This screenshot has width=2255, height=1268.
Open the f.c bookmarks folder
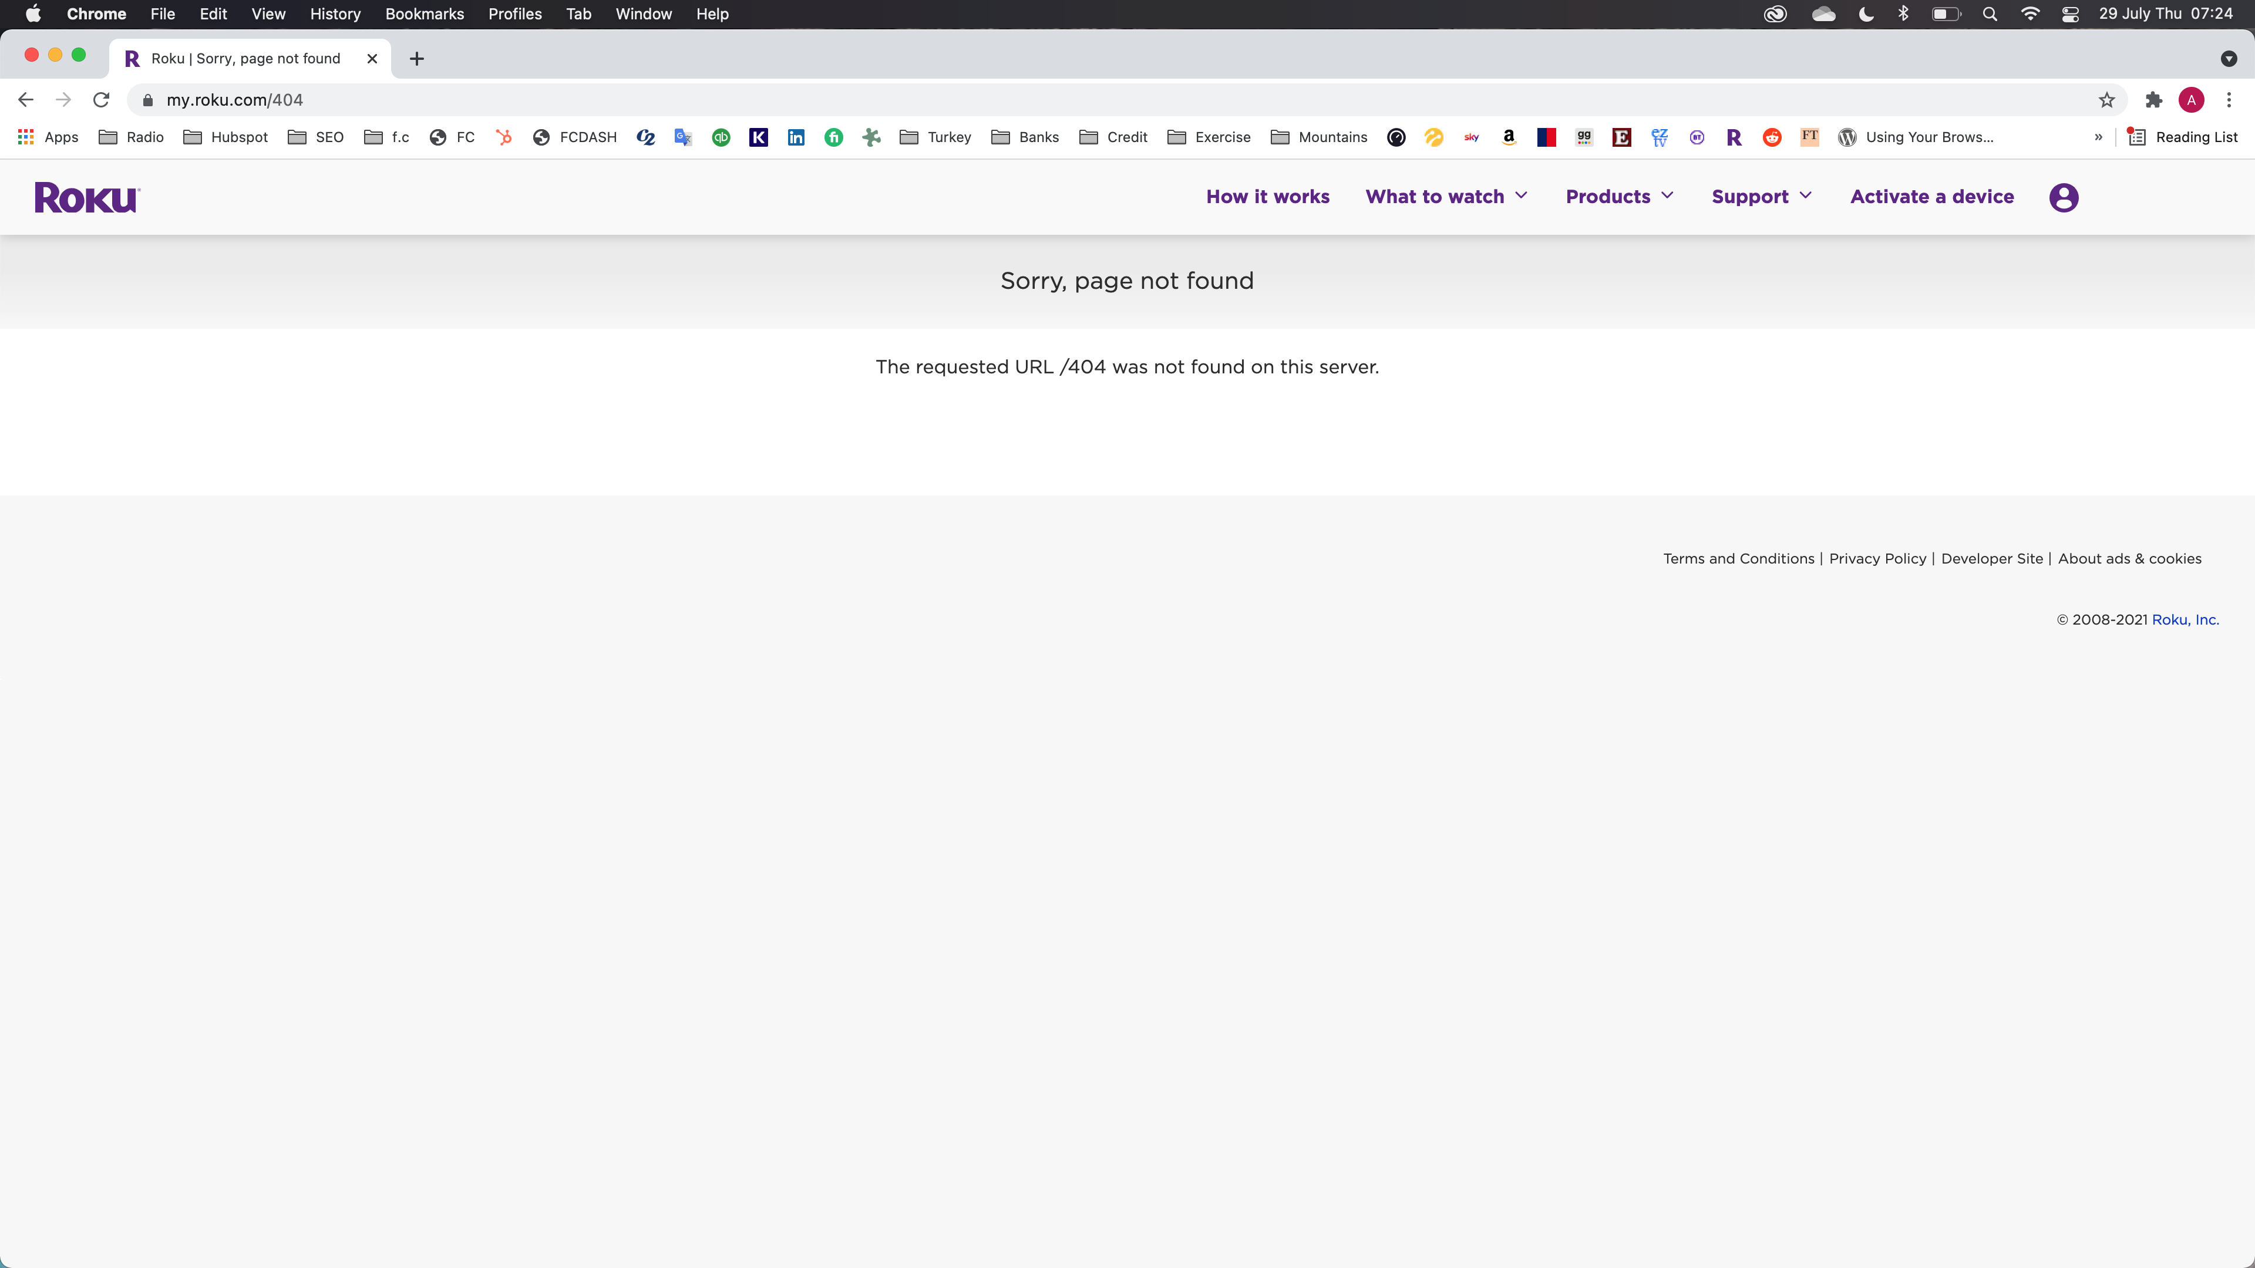click(387, 137)
